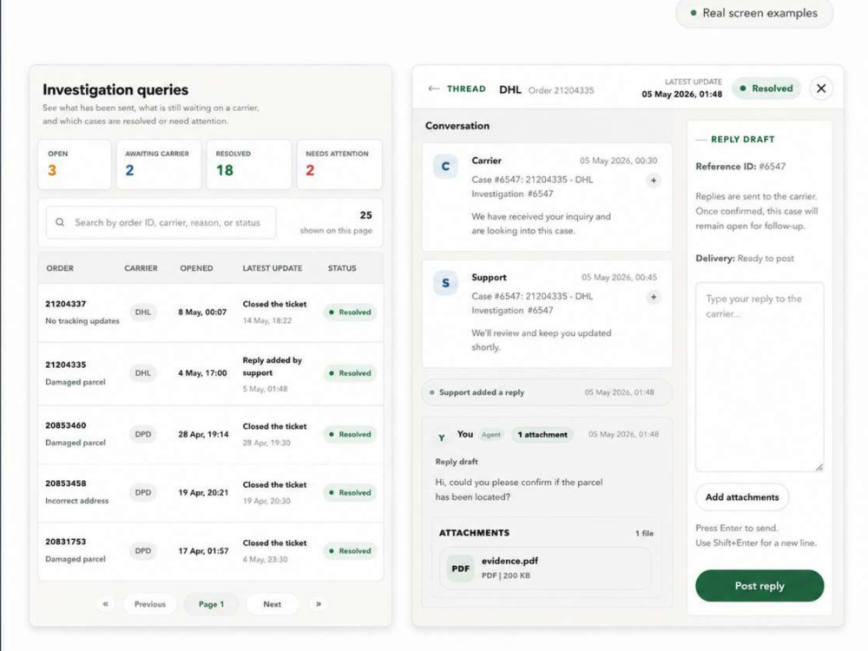Sort by the CARRIER column header

point(141,268)
